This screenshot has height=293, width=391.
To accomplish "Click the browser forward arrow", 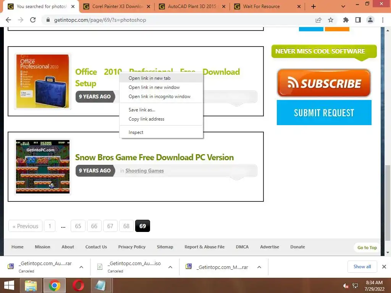I will 21,20.
